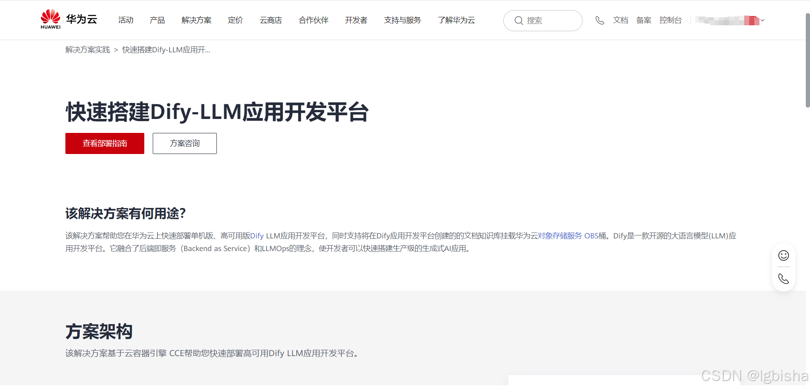This screenshot has height=389, width=810.
Task: Click the 该解决方案有何用途? heading
Action: pyautogui.click(x=126, y=213)
